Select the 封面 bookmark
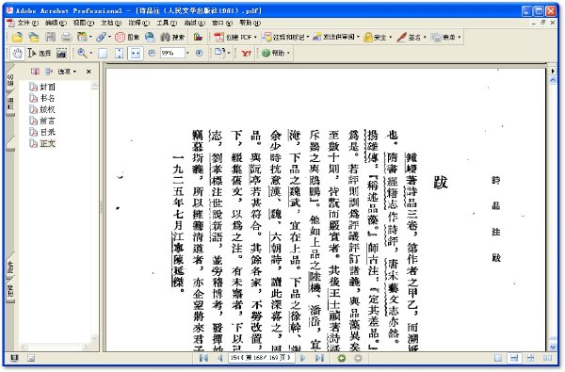This screenshot has width=565, height=372. coord(42,87)
